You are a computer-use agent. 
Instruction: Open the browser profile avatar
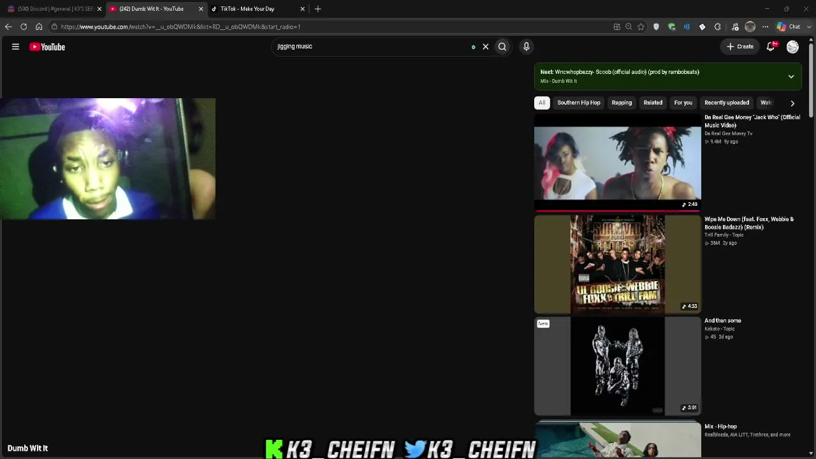tap(750, 27)
